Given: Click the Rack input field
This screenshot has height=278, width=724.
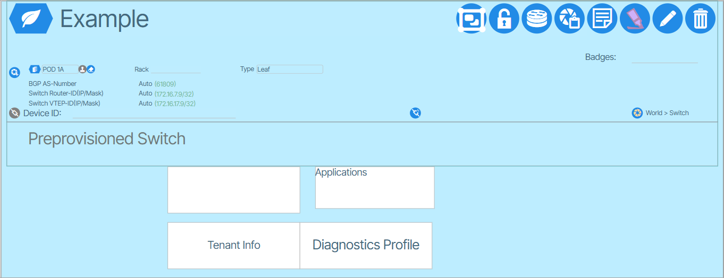Looking at the screenshot, I should [175, 69].
